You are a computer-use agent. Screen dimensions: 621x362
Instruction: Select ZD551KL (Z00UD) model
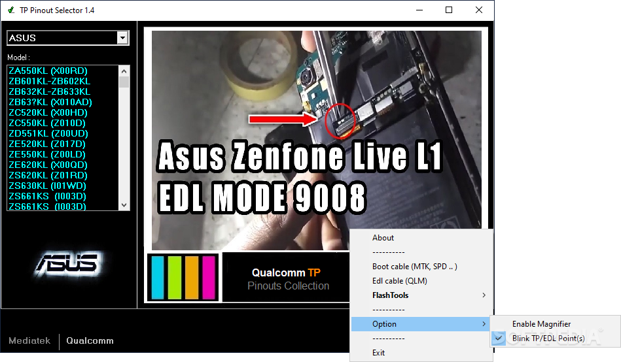point(48,133)
